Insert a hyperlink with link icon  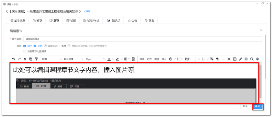240,59
